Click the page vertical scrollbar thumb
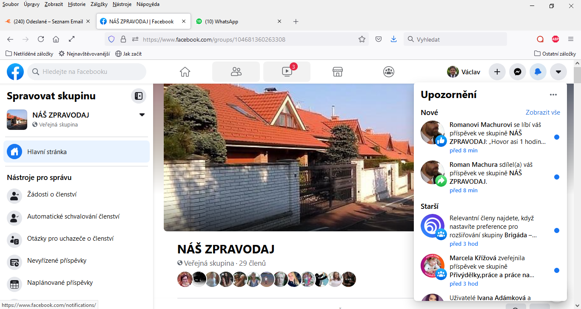This screenshot has height=309, width=581. (577, 75)
